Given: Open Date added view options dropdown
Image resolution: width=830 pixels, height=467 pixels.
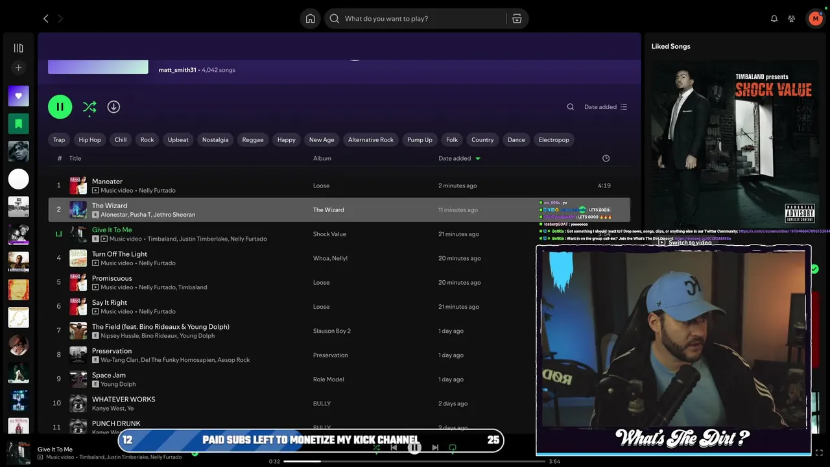Looking at the screenshot, I should click(606, 107).
